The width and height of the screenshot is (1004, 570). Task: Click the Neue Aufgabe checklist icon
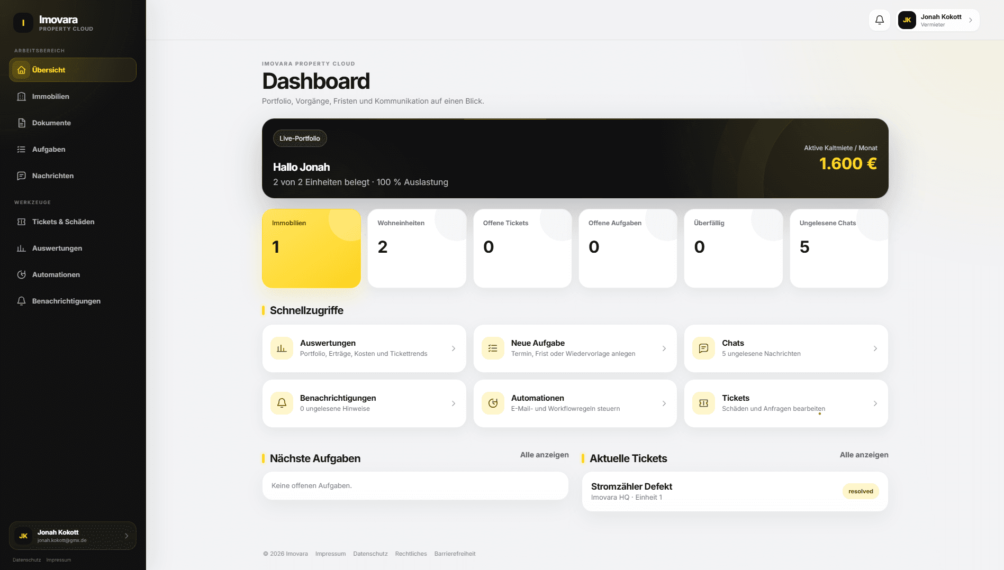(493, 348)
